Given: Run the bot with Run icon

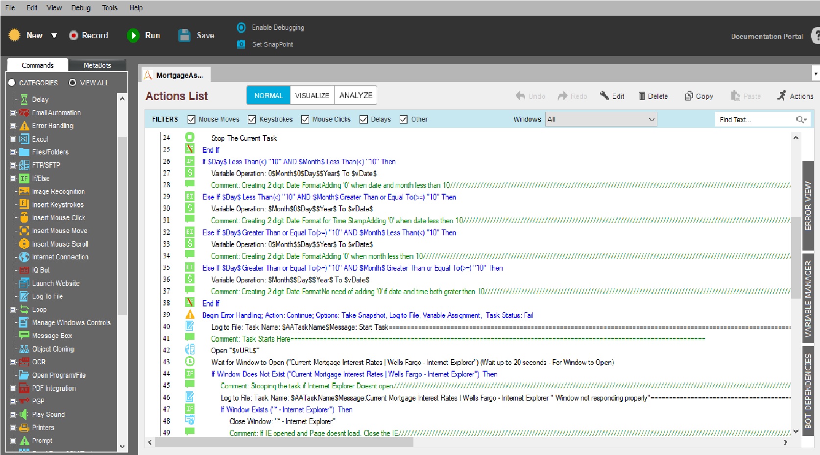Looking at the screenshot, I should [x=133, y=35].
